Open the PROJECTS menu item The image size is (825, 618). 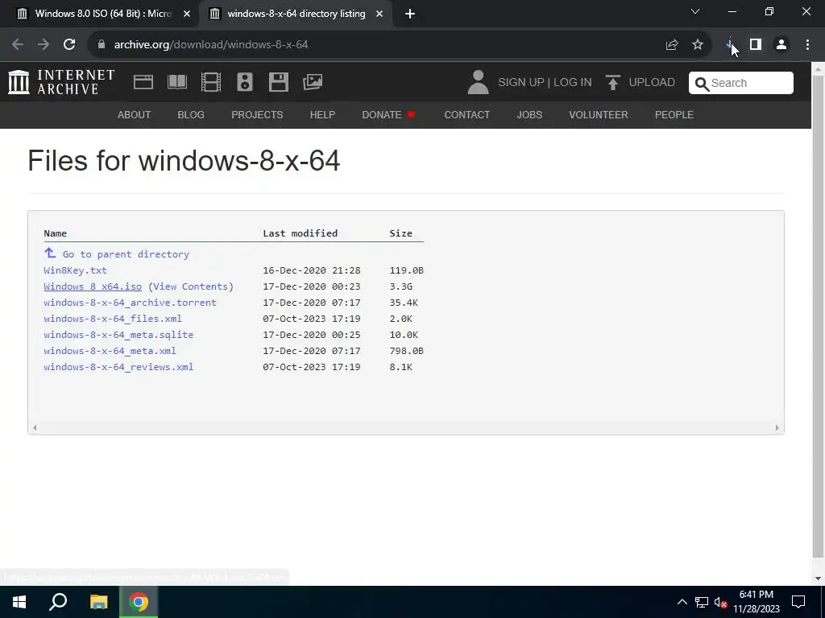257,114
